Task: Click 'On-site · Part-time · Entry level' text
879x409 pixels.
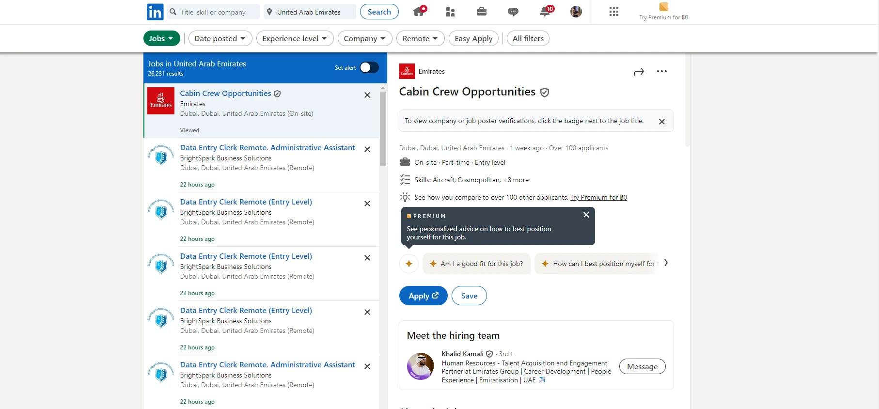Action: (460, 162)
